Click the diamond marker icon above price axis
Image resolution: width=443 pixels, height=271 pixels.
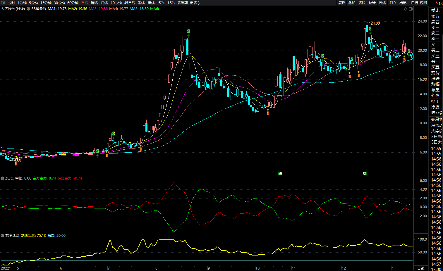pos(405,9)
